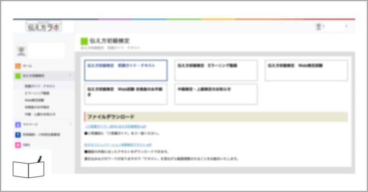Click the profile avatar in the sidebar
368x192 pixels.
[x=21, y=51]
